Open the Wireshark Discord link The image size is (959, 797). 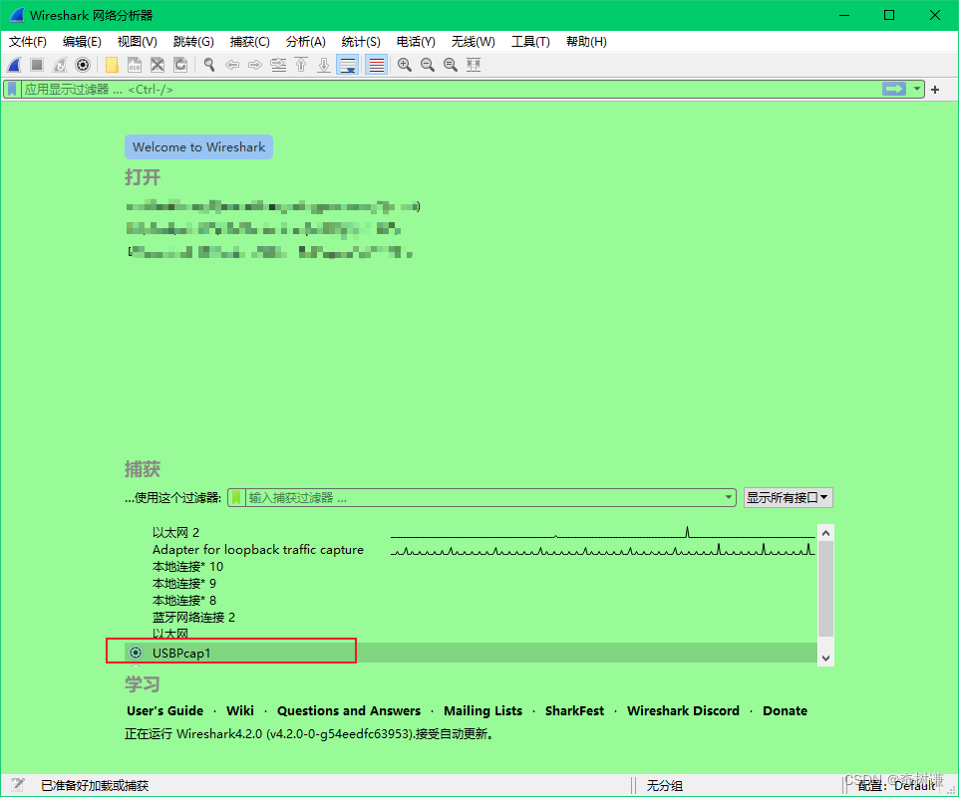pos(683,710)
